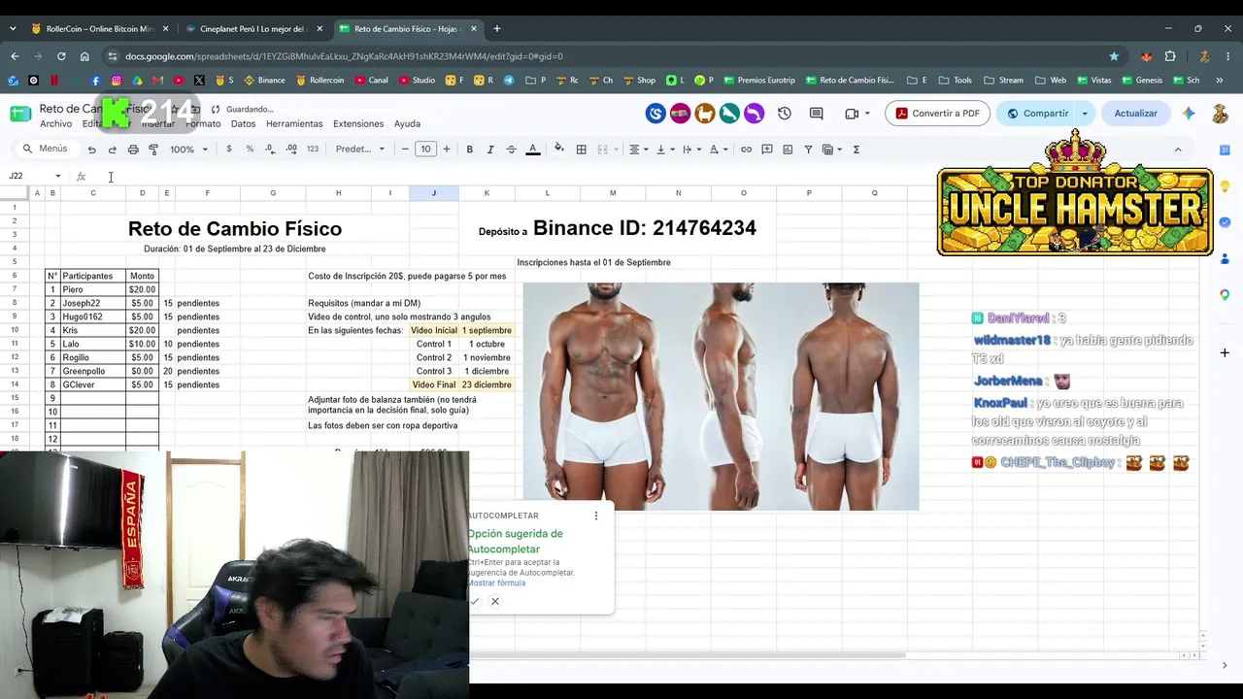1243x699 pixels.
Task: Open the Gemini sparkle assistant
Action: click(x=1189, y=114)
